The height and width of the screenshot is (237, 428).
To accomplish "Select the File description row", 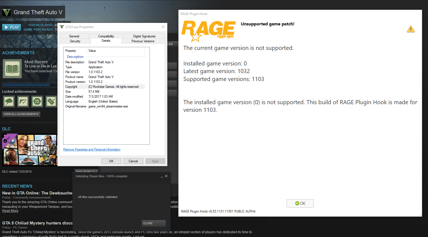I will click(105, 62).
